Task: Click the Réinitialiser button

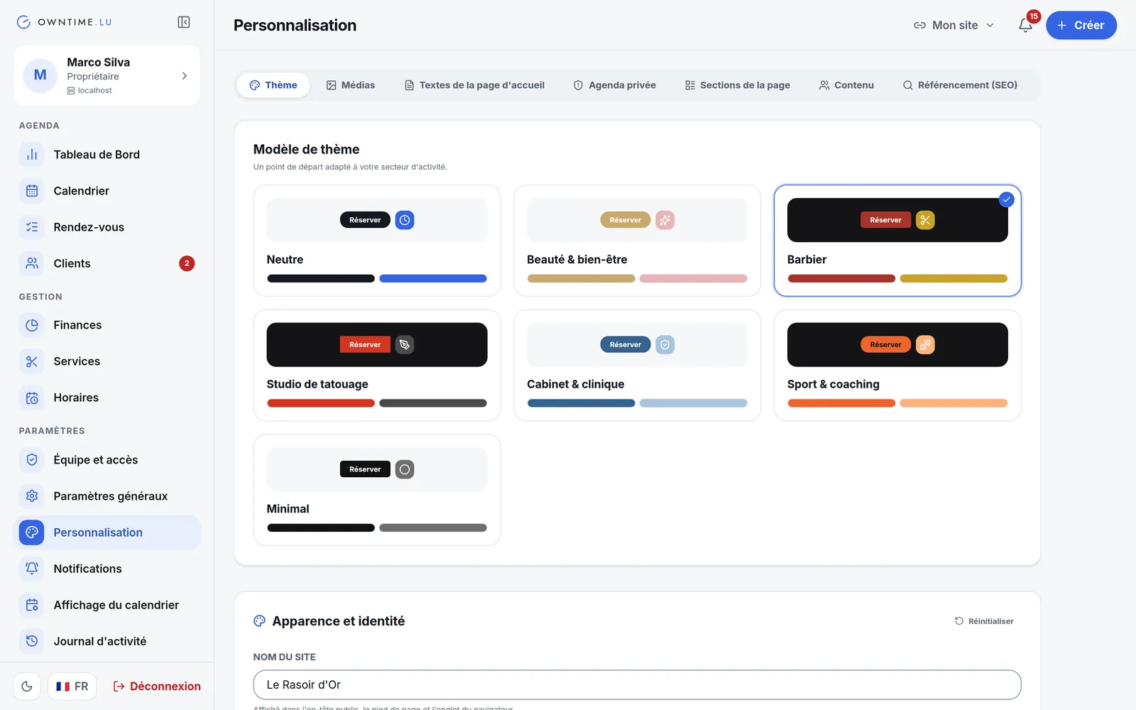Action: pyautogui.click(x=984, y=621)
